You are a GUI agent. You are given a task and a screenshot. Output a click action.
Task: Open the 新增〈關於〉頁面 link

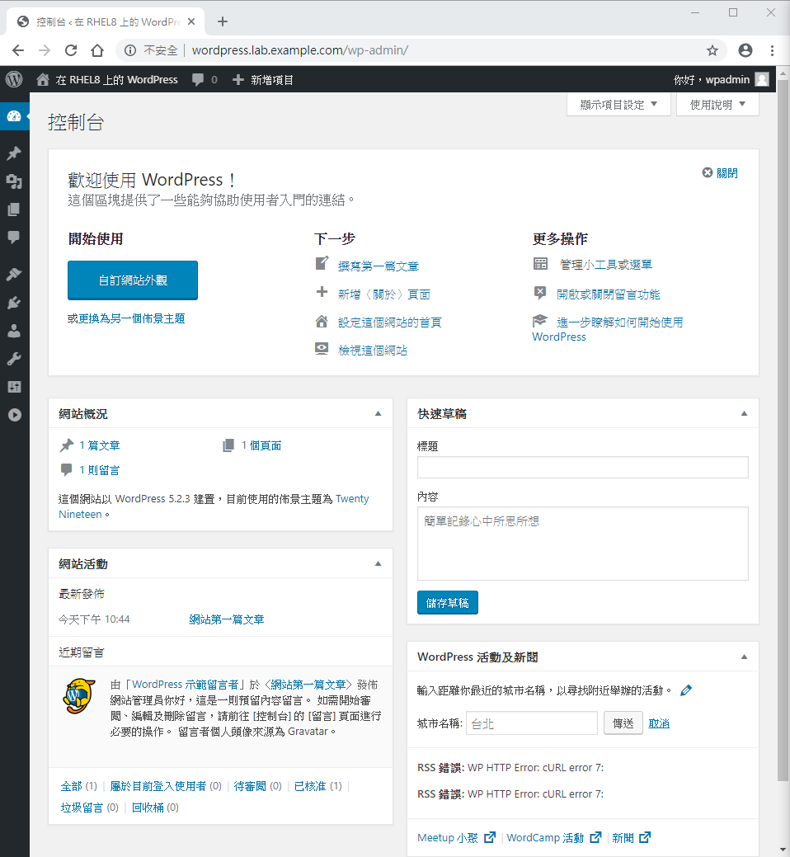384,294
